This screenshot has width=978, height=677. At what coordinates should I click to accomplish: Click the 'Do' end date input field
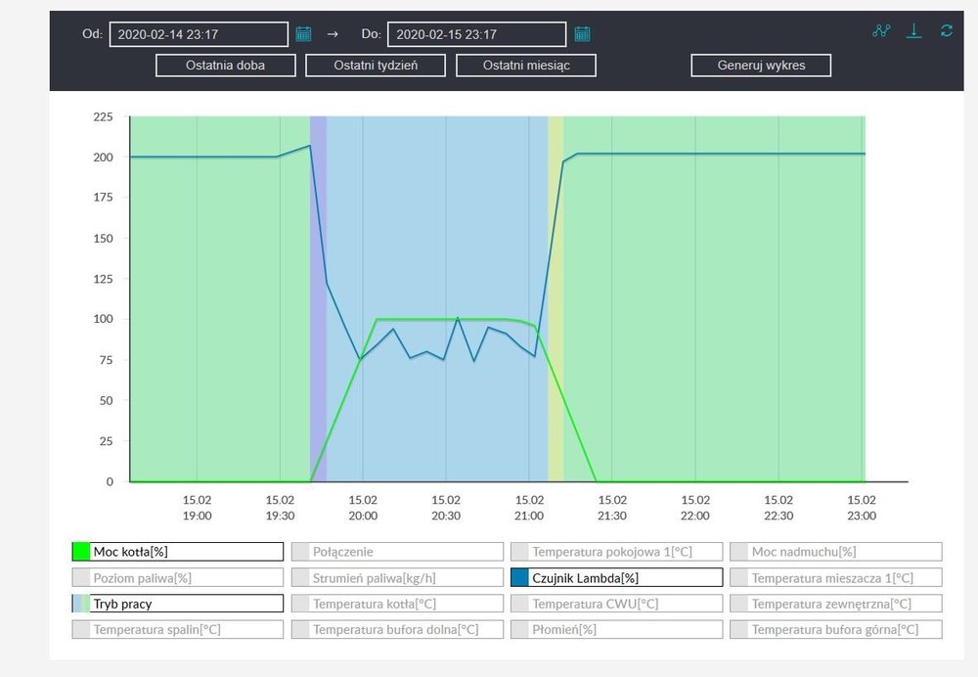click(x=476, y=34)
